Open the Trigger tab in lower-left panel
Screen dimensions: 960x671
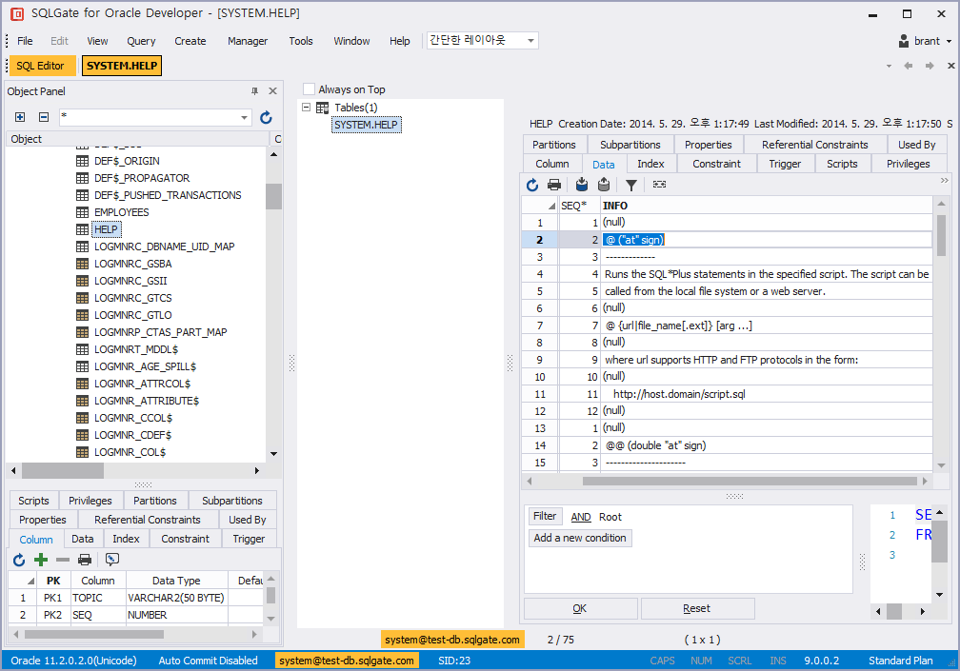(249, 539)
